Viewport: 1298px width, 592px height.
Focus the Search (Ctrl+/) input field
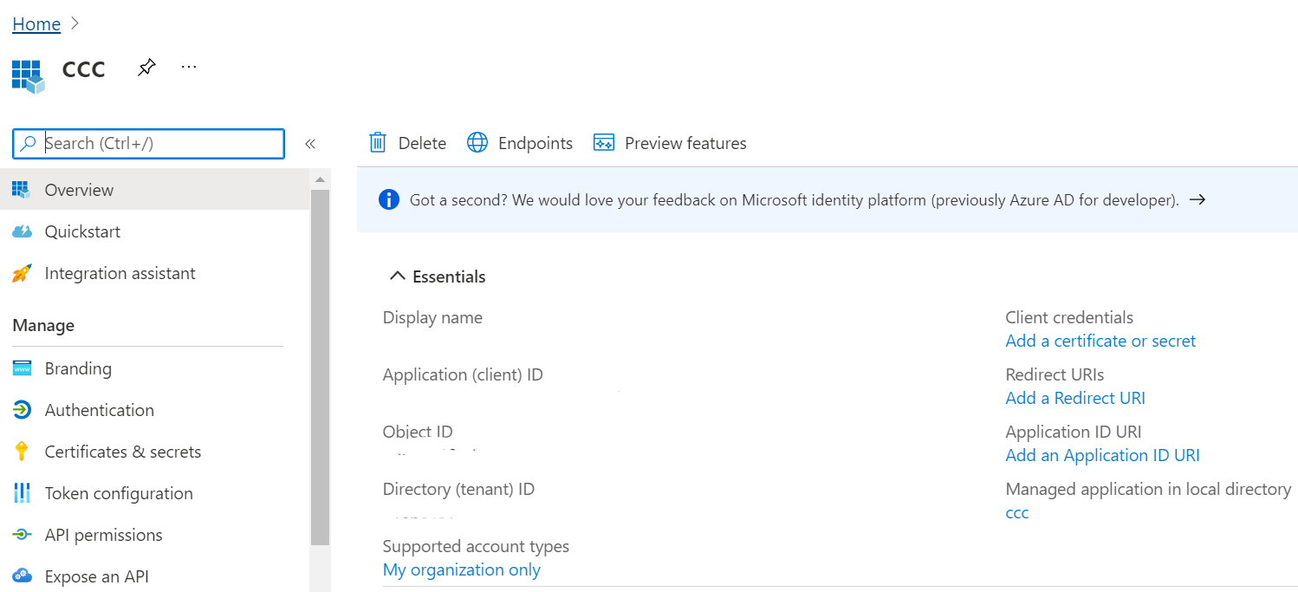[x=148, y=144]
